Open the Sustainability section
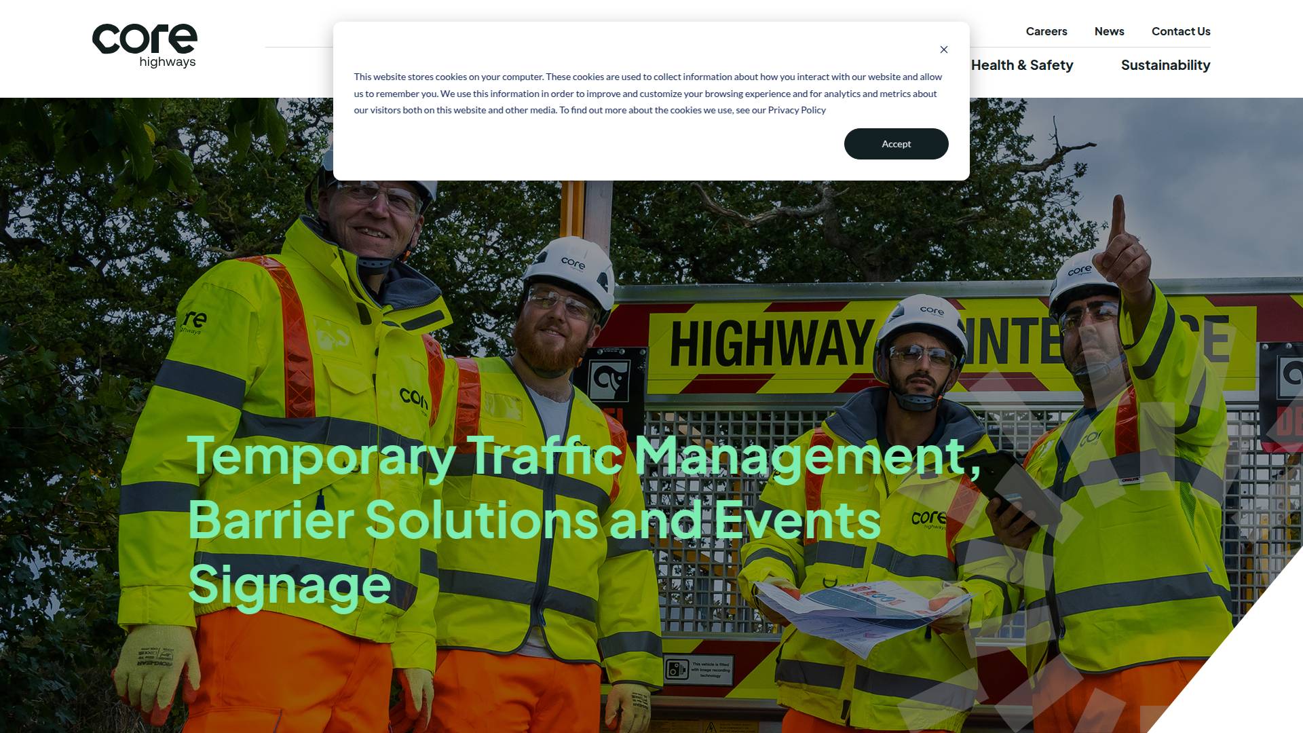The image size is (1303, 733). (1165, 65)
